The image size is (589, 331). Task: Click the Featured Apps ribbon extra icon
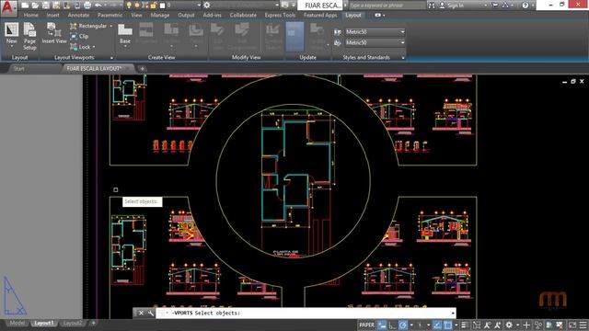tap(378, 15)
